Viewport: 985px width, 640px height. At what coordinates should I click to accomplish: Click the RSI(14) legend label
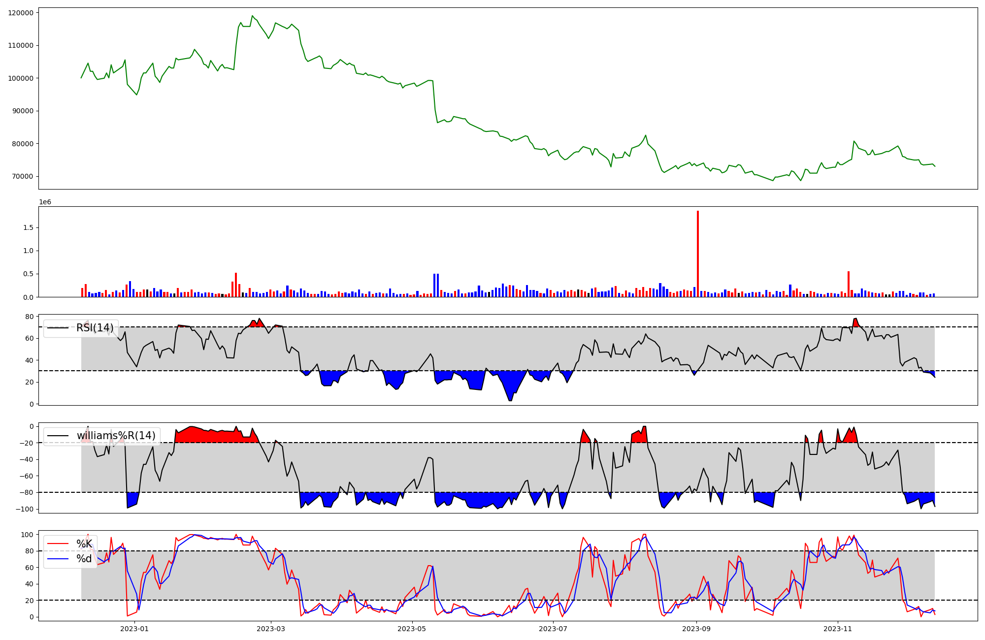coord(95,328)
